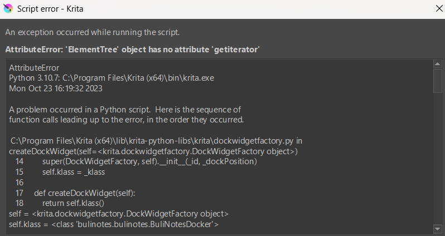Viewport: 445px width, 236px height.
Task: Click code line 18 "return self.klass()"
Action: pos(73,203)
